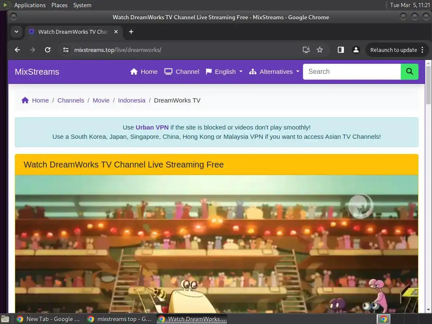Click the clock showing Tue Mar 5
This screenshot has width=432, height=324.
coord(410,5)
